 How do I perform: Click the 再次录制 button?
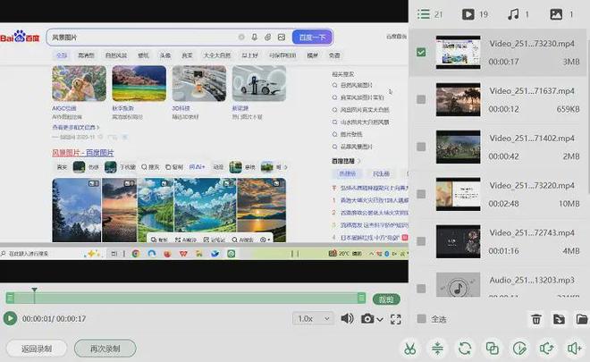point(104,348)
